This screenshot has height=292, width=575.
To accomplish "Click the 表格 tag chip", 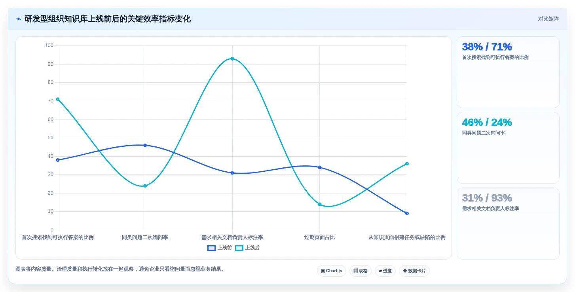I will (361, 271).
